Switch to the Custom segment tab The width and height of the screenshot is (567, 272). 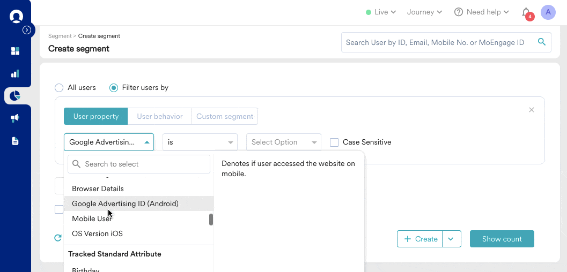pos(225,117)
